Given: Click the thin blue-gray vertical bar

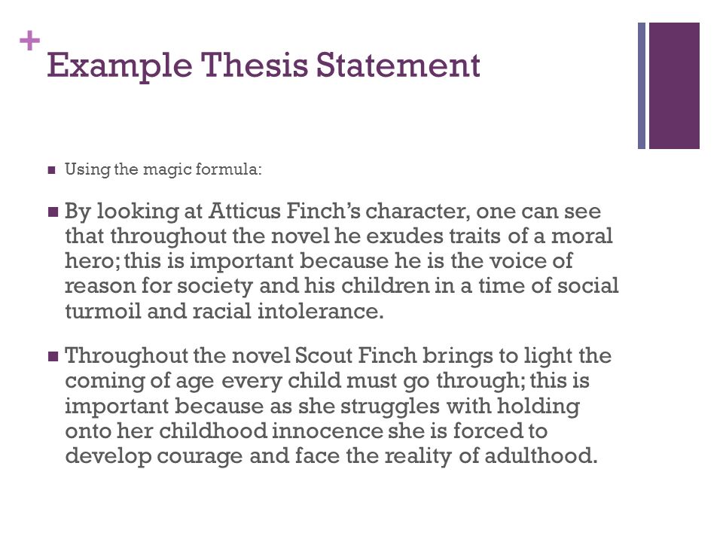Looking at the screenshot, I should [642, 86].
